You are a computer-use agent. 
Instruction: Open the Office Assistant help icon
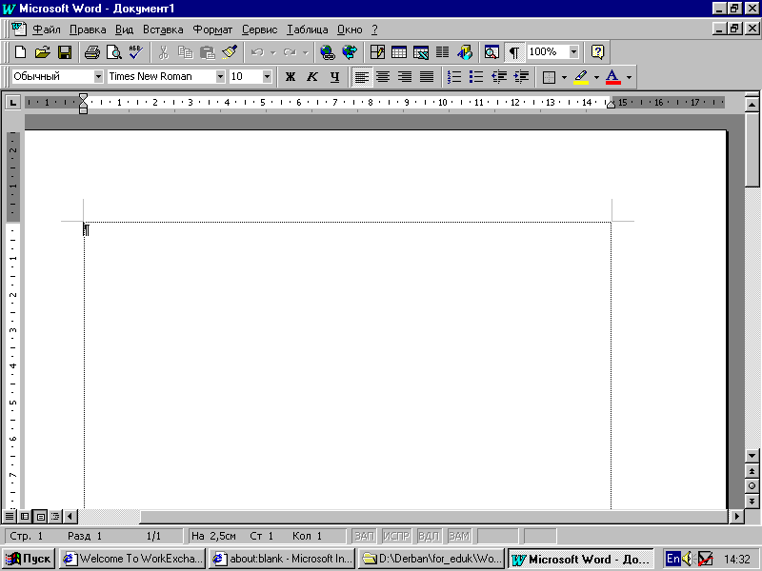(x=597, y=52)
